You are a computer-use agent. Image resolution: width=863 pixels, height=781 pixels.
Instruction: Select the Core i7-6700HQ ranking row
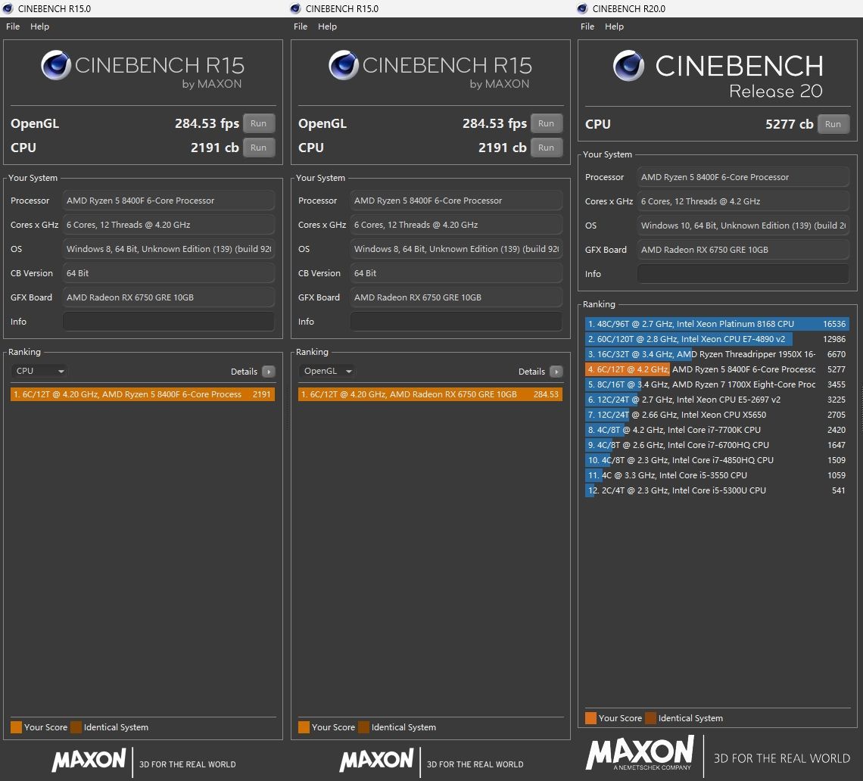pos(717,445)
